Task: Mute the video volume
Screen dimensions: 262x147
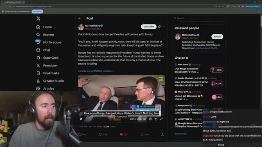Action: pos(145,119)
